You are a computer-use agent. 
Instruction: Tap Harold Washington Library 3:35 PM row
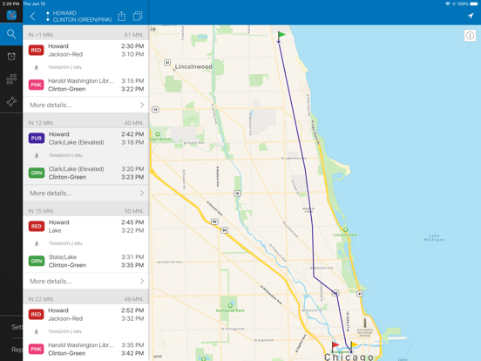click(86, 349)
